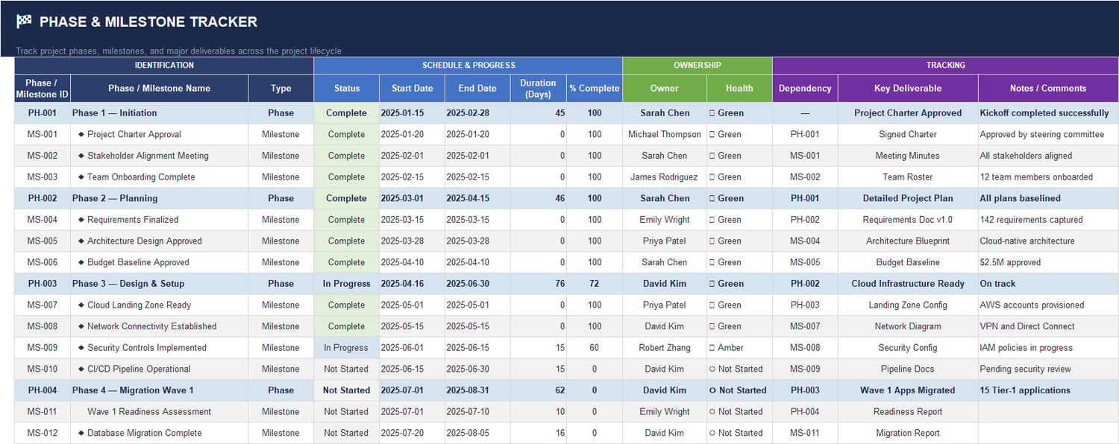Select the Phase 2 — Planning name cell
Viewport: 1119px width, 444px height.
159,198
